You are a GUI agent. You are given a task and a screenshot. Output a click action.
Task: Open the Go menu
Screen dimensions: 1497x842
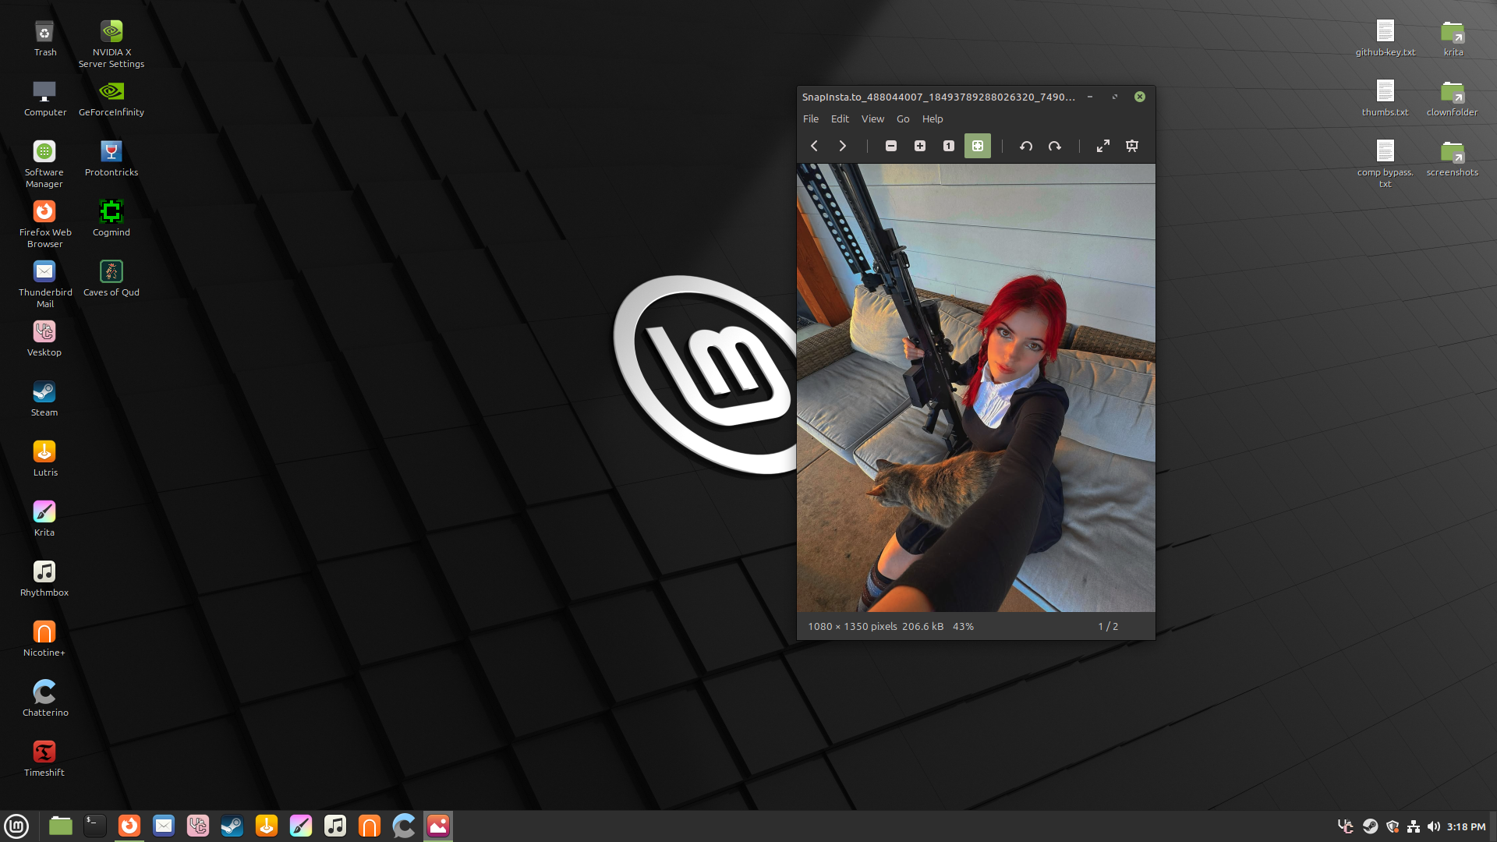[903, 119]
